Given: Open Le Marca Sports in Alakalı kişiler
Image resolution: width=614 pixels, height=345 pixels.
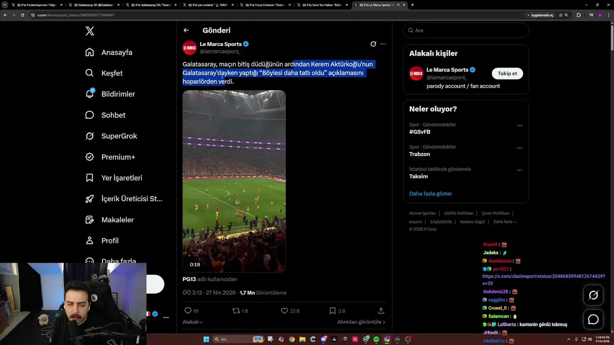Looking at the screenshot, I should pyautogui.click(x=448, y=70).
